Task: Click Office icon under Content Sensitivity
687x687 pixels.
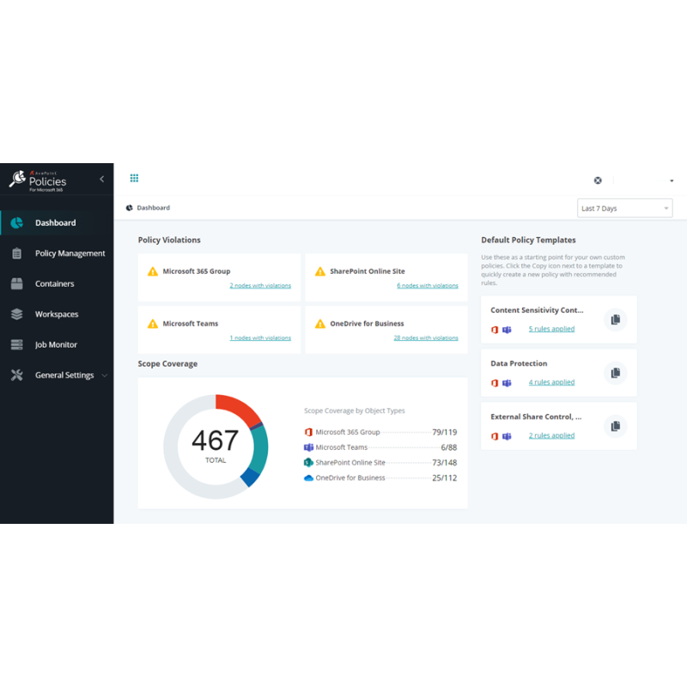Action: [495, 330]
